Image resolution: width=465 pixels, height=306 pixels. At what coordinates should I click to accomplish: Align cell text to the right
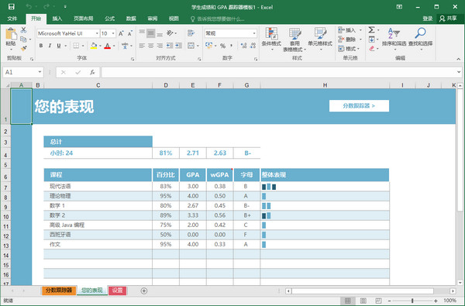pos(160,46)
